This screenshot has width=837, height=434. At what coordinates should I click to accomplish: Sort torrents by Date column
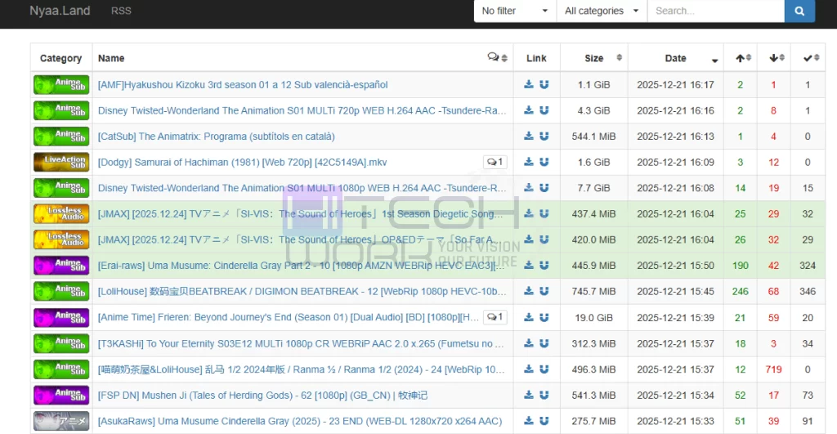(676, 58)
